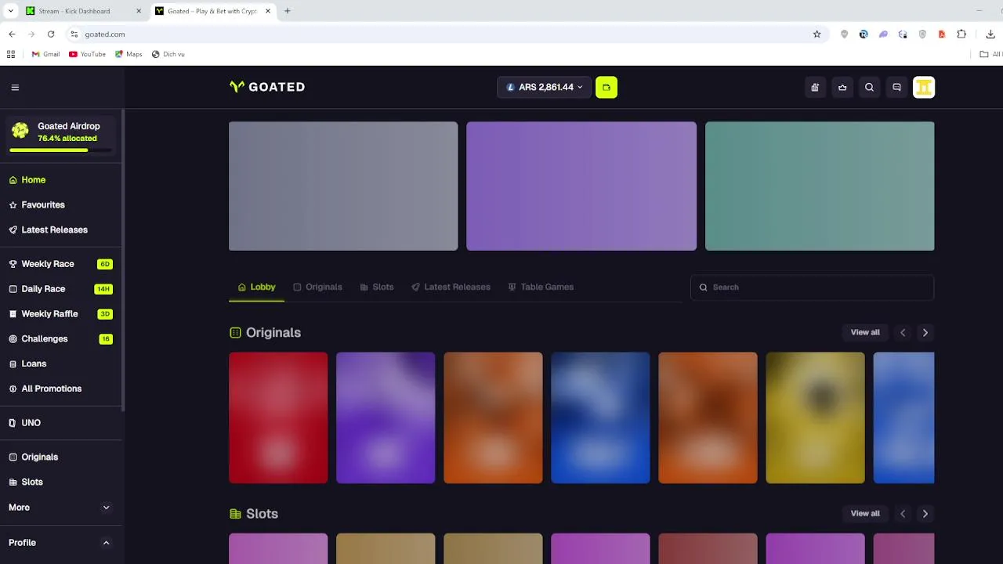This screenshot has width=1003, height=564.
Task: Open the Chrome extensions puzzle icon
Action: 961,34
